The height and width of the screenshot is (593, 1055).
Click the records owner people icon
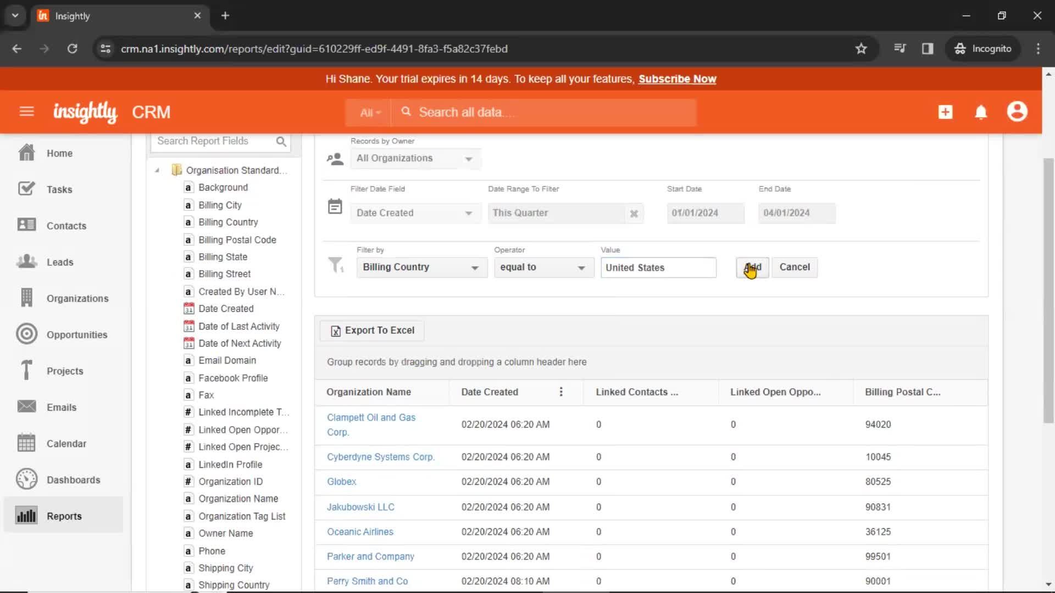pyautogui.click(x=335, y=159)
